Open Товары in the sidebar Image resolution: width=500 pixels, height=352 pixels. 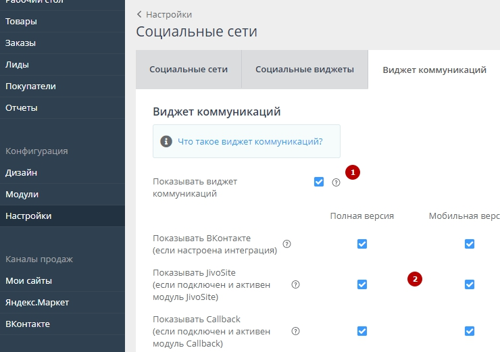[22, 21]
